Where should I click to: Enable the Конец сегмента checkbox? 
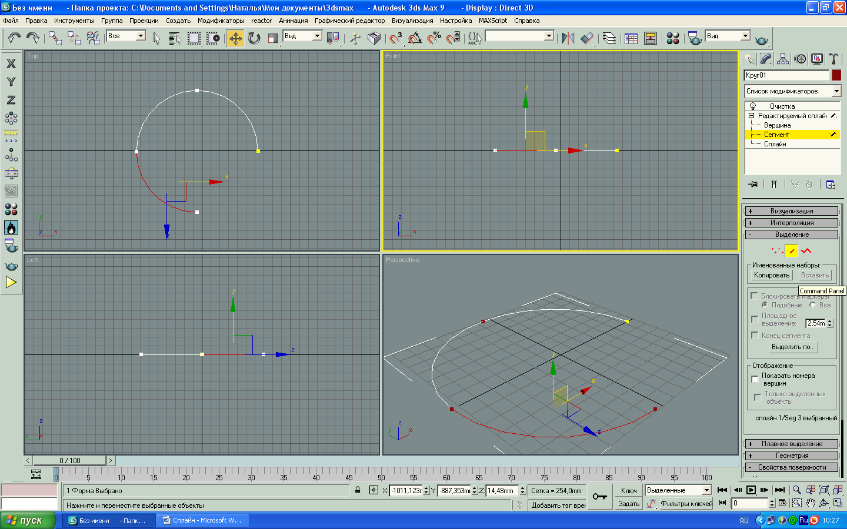[755, 336]
